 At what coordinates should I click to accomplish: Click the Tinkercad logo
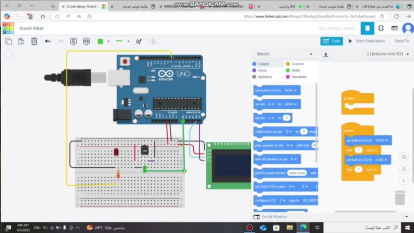click(x=8, y=28)
